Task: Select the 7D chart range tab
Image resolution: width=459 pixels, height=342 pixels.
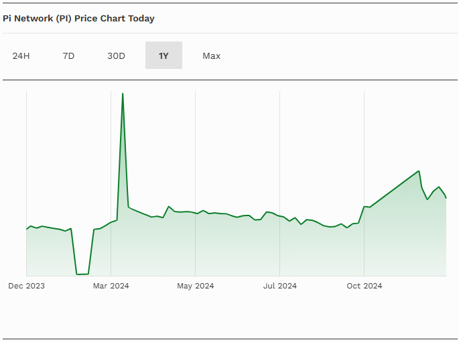Action: click(x=68, y=56)
